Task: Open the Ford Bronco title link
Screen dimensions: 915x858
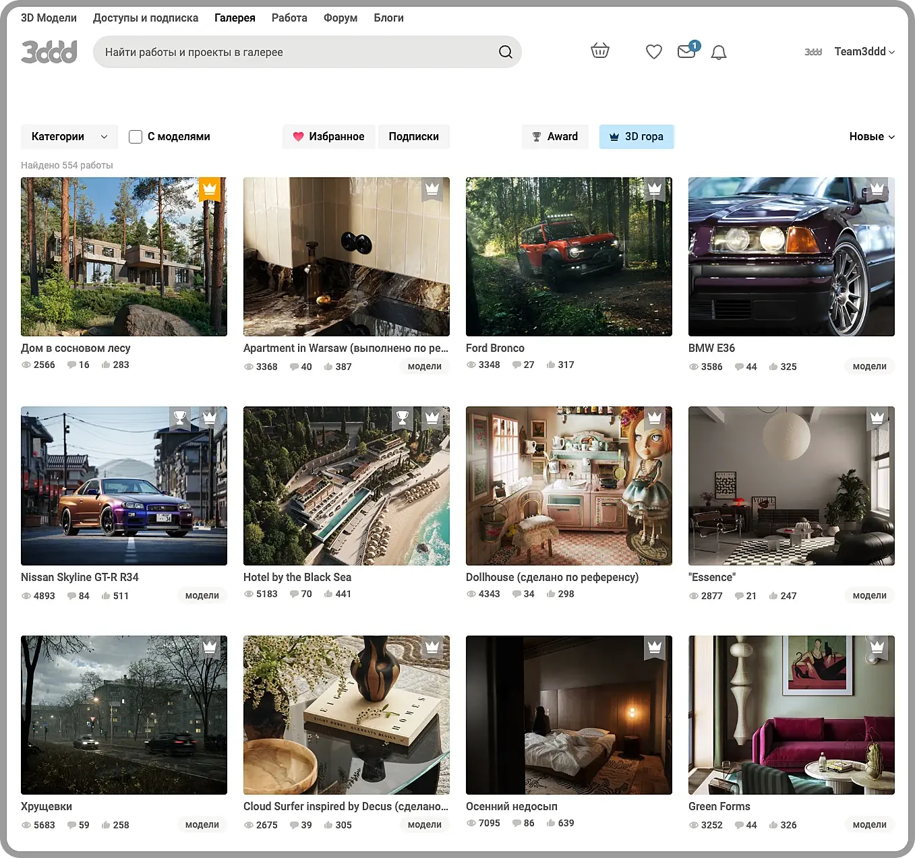Action: [x=495, y=348]
